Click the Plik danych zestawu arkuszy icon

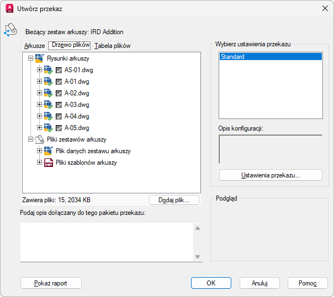point(48,151)
